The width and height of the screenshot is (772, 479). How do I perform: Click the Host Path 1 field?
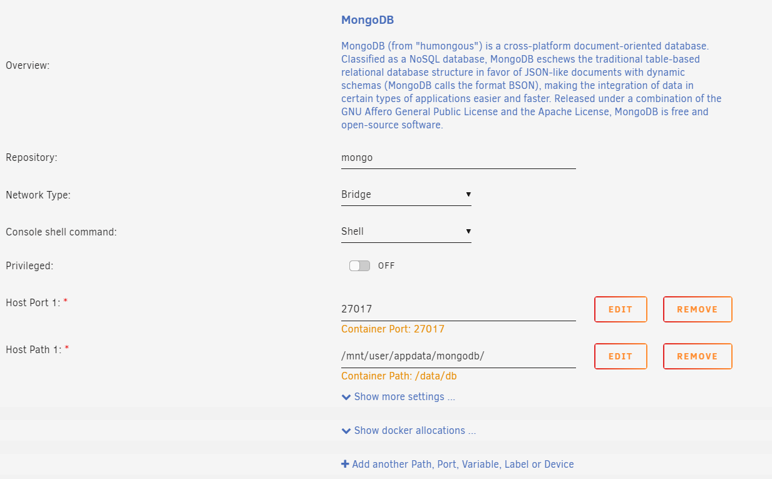[458, 356]
